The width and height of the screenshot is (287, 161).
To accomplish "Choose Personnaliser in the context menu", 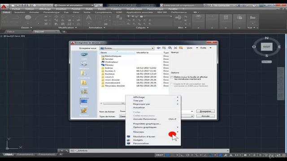I will pos(153,144).
